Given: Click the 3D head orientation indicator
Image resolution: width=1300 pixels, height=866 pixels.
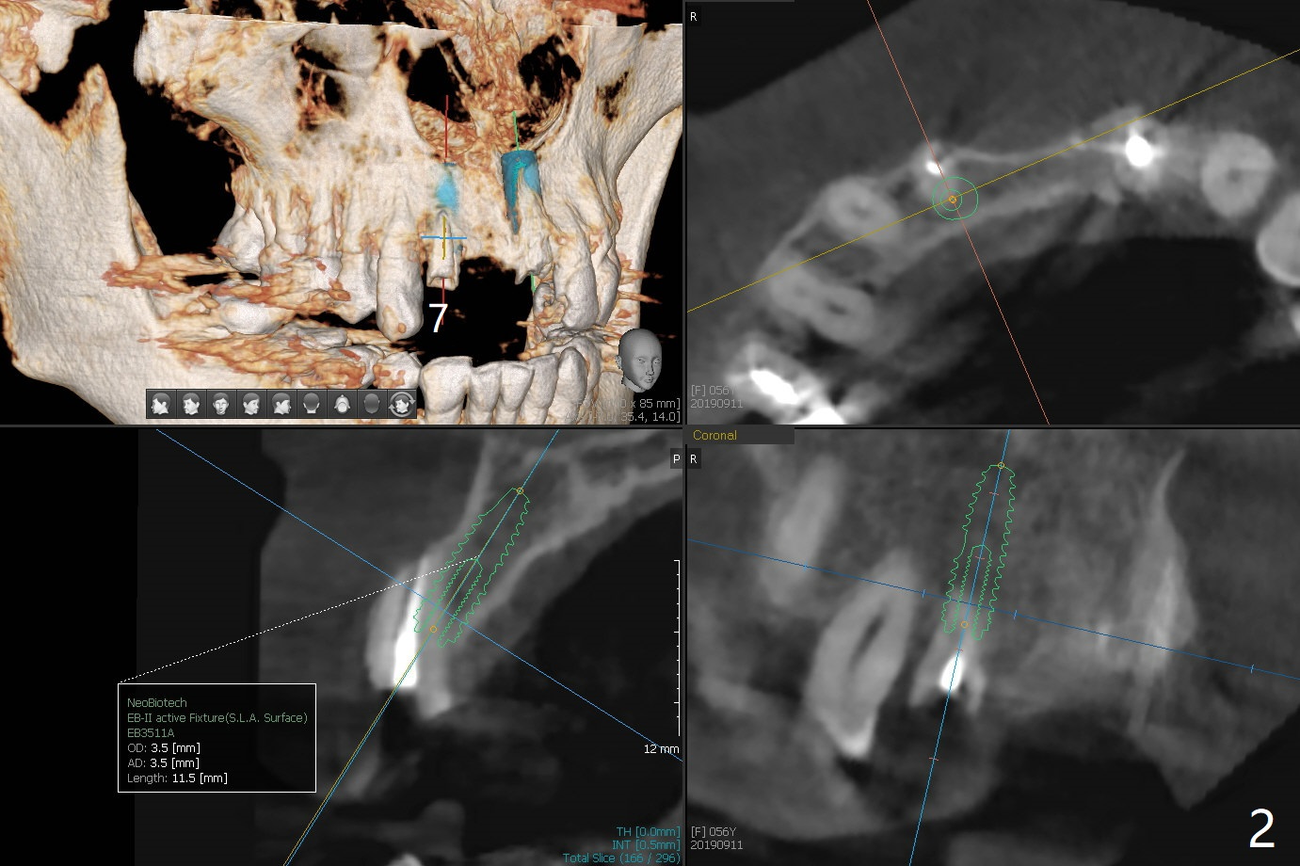Looking at the screenshot, I should click(x=640, y=359).
